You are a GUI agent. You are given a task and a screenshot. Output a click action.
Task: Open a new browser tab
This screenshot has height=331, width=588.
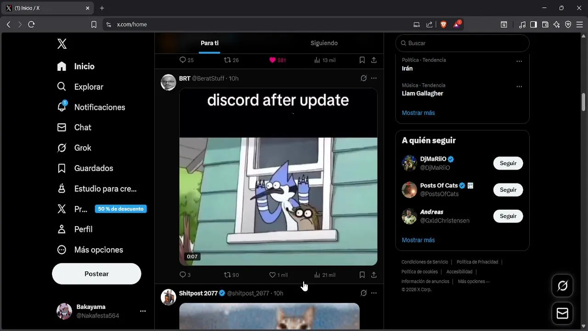(x=102, y=8)
